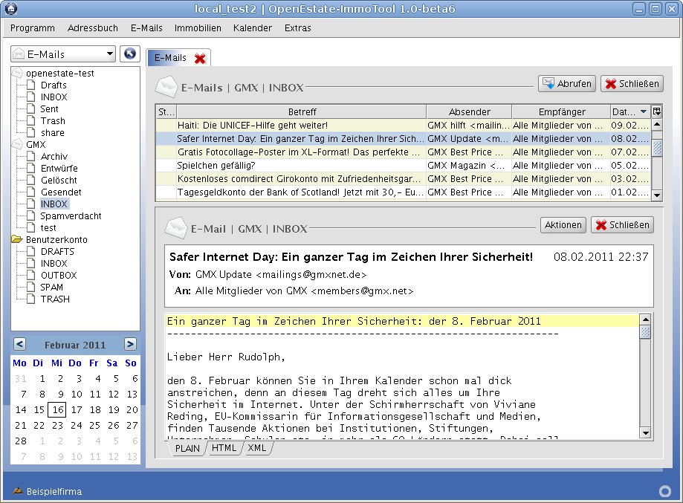Open the Kalender menu
Screen dimensions: 683x503
pyautogui.click(x=253, y=28)
